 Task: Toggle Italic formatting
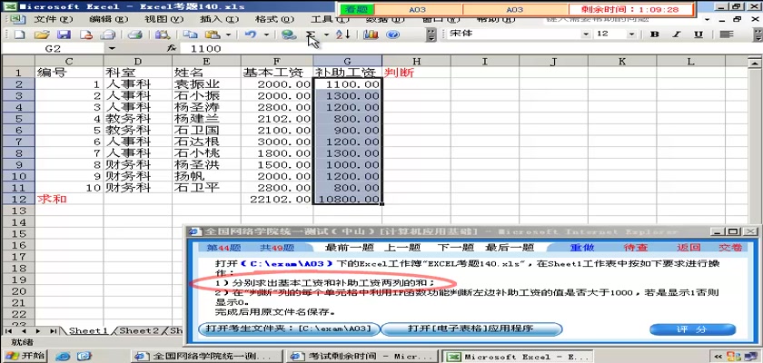[x=677, y=34]
